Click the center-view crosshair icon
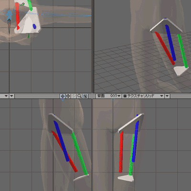 click(63, 96)
